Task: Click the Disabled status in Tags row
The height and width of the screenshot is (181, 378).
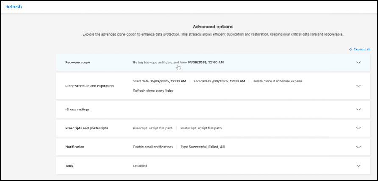Action: pyautogui.click(x=140, y=166)
